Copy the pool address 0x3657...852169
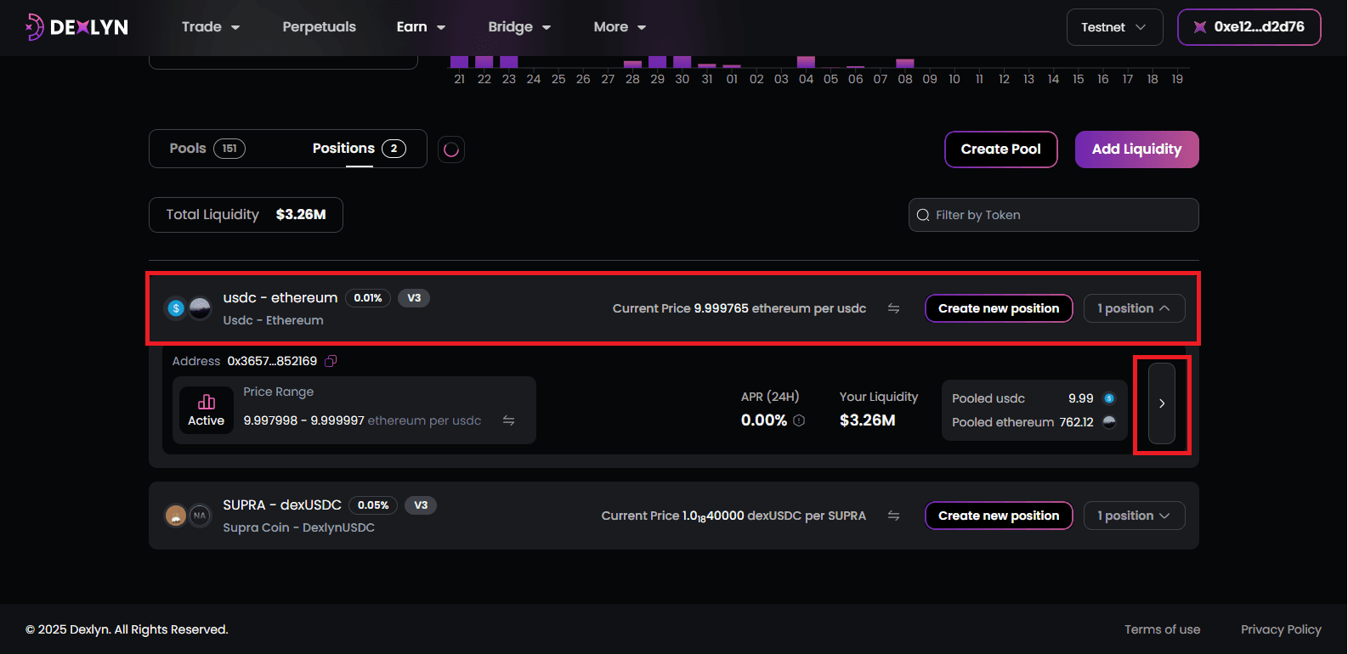1348x654 pixels. click(x=331, y=361)
